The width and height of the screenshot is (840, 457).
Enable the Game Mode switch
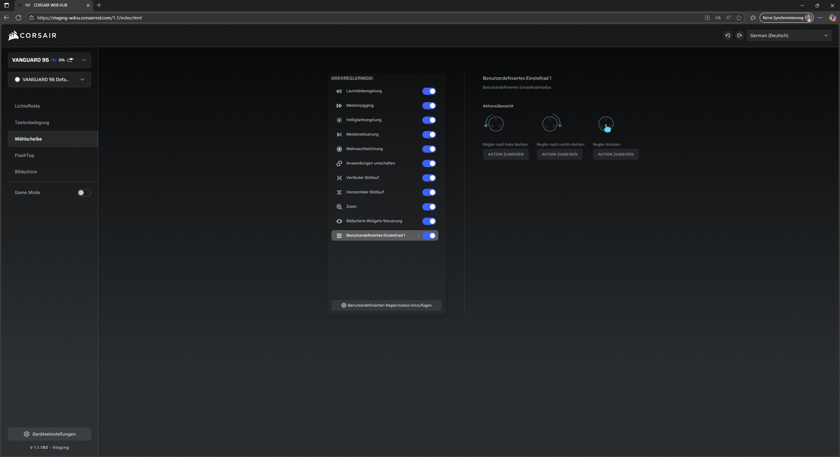84,193
